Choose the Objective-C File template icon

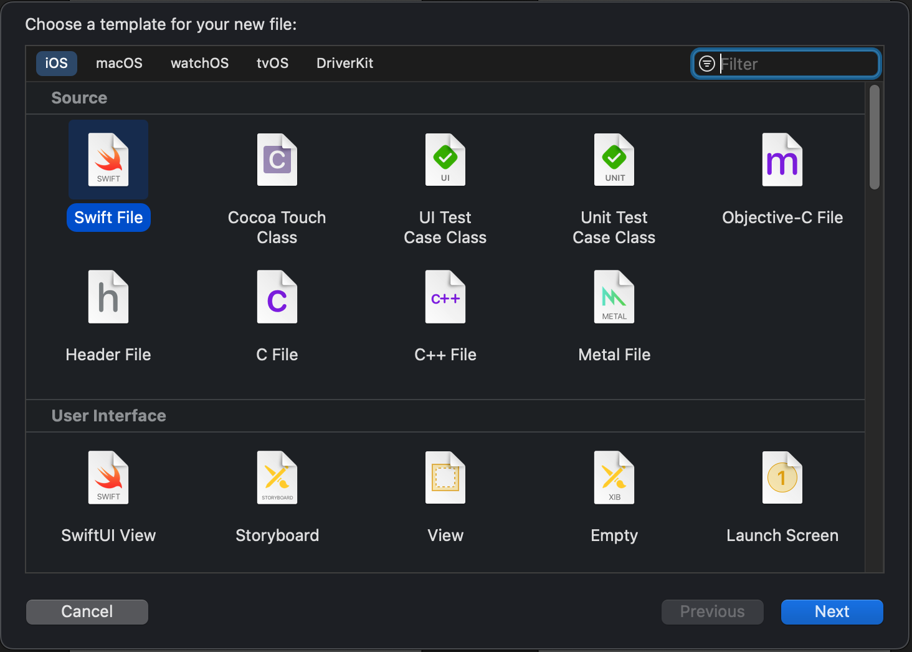pos(782,160)
